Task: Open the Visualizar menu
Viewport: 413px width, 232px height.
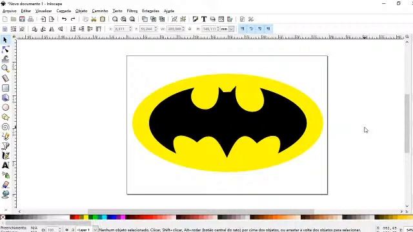Action: point(43,11)
